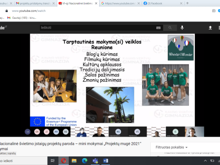Close the Gmail projektų pristatymų tab
Image resolution: width=220 pixels, height=165 pixels.
pos(54,3)
